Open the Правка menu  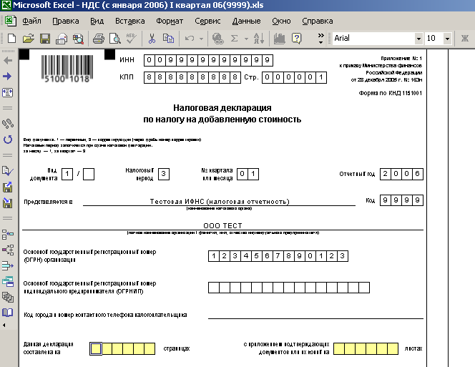[x=65, y=21]
